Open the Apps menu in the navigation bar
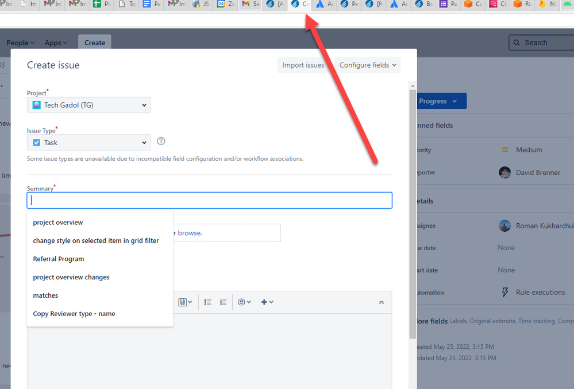This screenshot has width=574, height=389. pos(56,43)
